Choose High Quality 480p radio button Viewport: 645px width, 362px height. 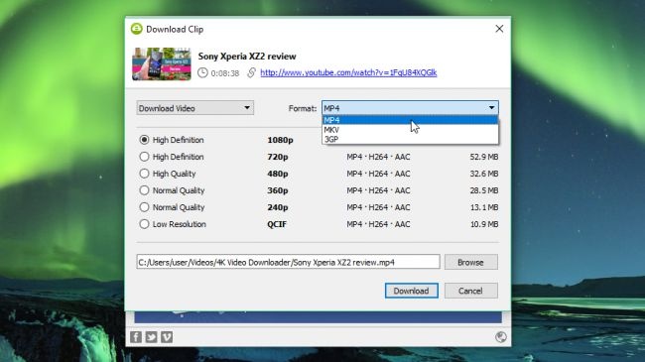click(144, 174)
